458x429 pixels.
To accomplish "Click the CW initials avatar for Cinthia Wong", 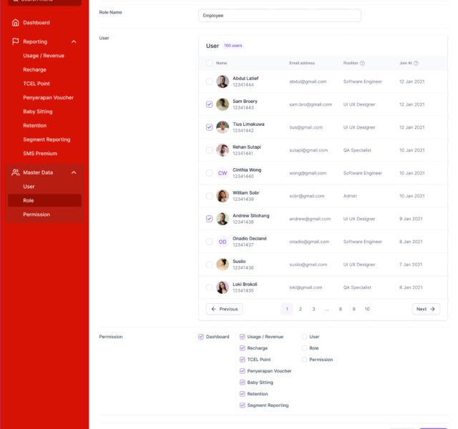I will 223,173.
